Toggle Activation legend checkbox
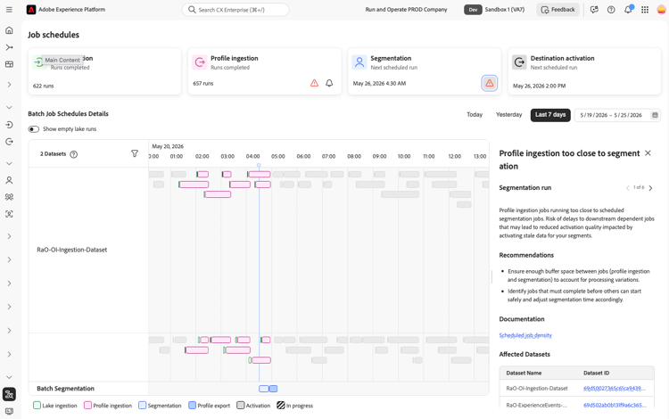The image size is (669, 419). (240, 406)
